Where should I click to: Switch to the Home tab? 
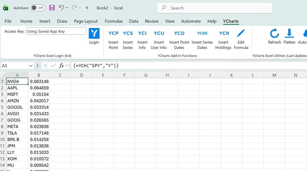pyautogui.click(x=27, y=21)
